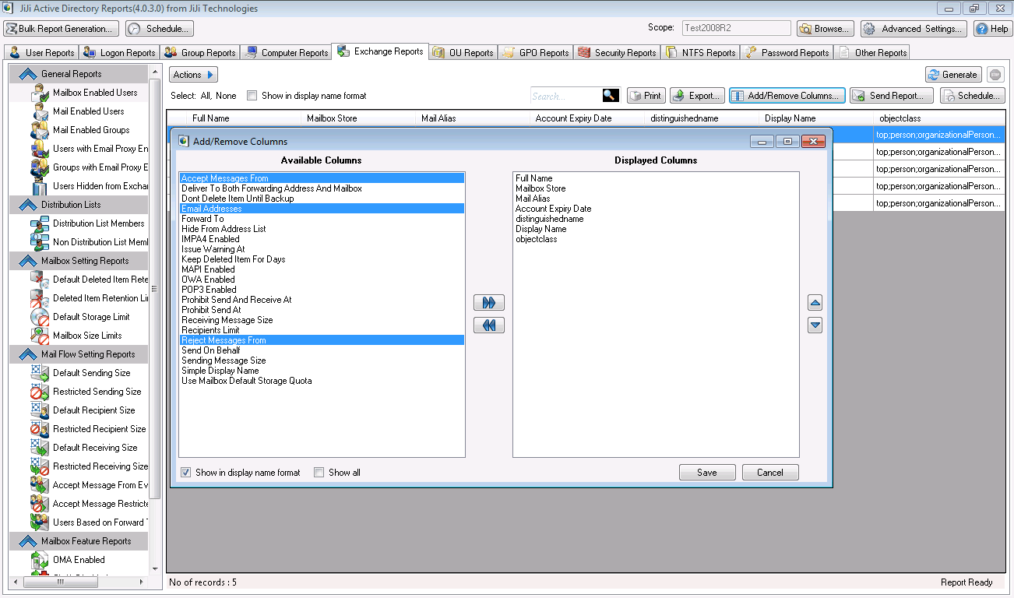The image size is (1014, 598).
Task: Click the Save button
Action: tap(707, 473)
